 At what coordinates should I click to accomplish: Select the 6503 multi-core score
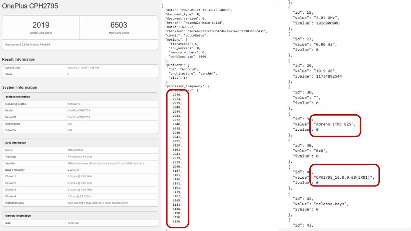[x=119, y=25]
